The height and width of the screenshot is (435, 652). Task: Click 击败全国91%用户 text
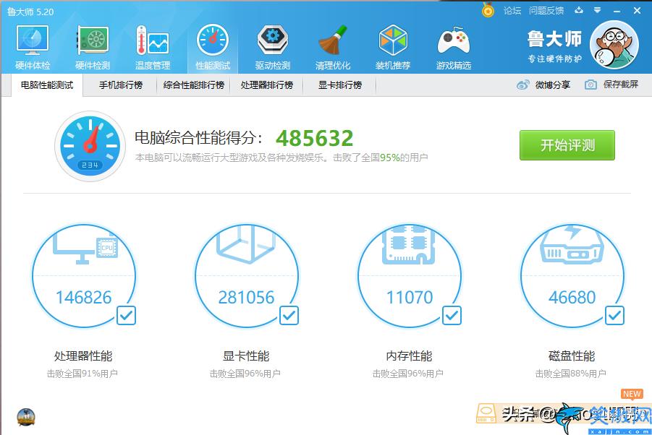[x=82, y=374]
